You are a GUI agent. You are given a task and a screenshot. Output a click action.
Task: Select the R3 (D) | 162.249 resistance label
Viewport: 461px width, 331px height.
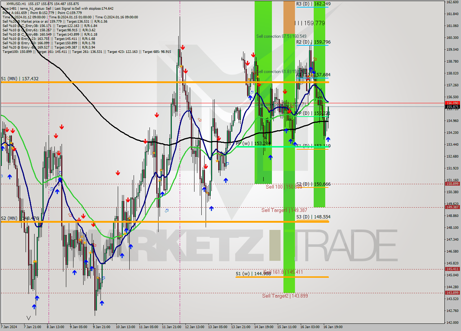click(x=313, y=4)
